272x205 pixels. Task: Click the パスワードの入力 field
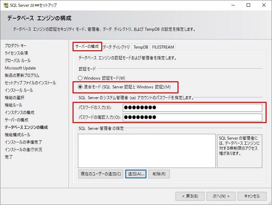[x=192, y=108]
